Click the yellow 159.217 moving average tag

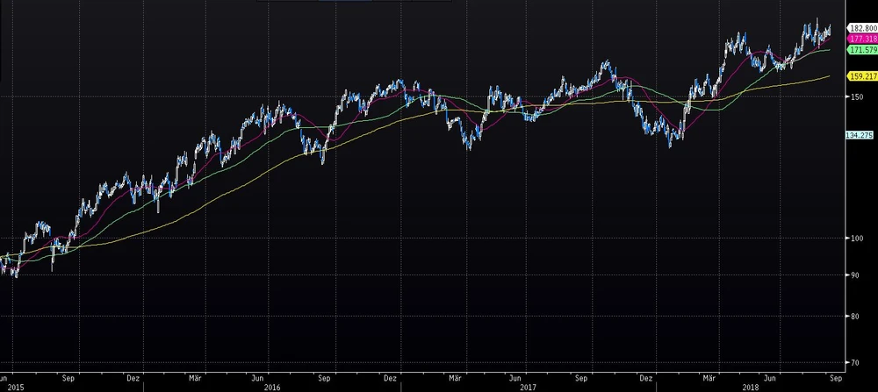[862, 76]
